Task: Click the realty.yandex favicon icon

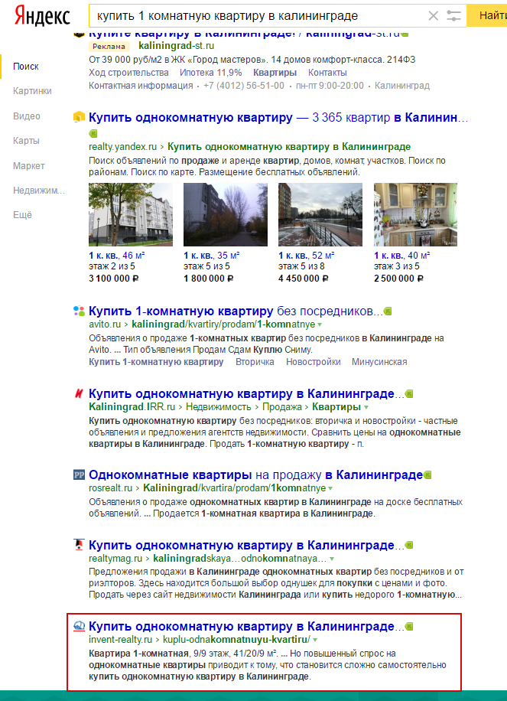Action: (x=79, y=117)
